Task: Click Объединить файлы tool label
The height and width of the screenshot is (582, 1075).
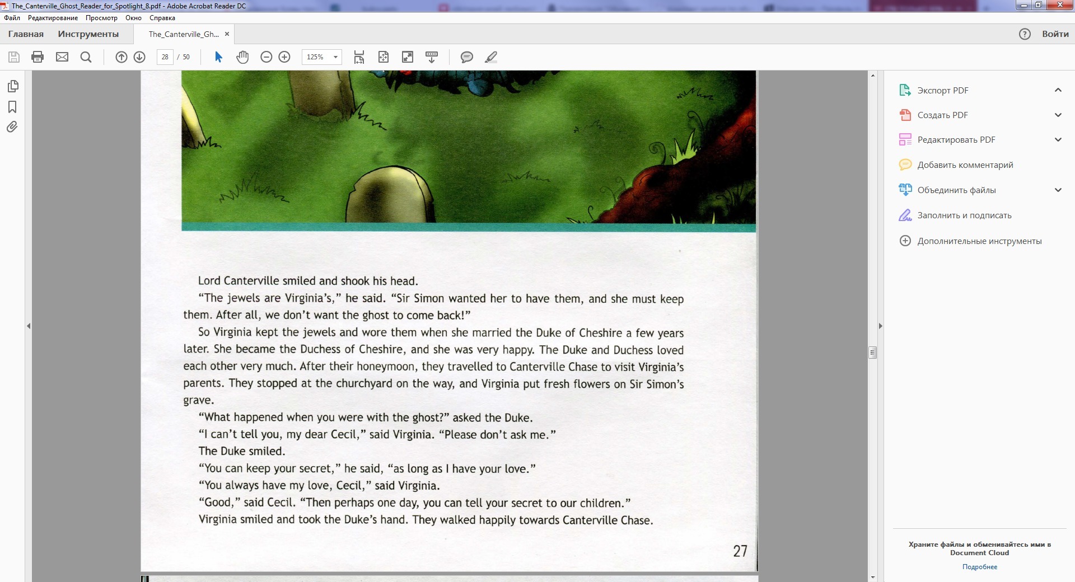Action: pyautogui.click(x=956, y=190)
